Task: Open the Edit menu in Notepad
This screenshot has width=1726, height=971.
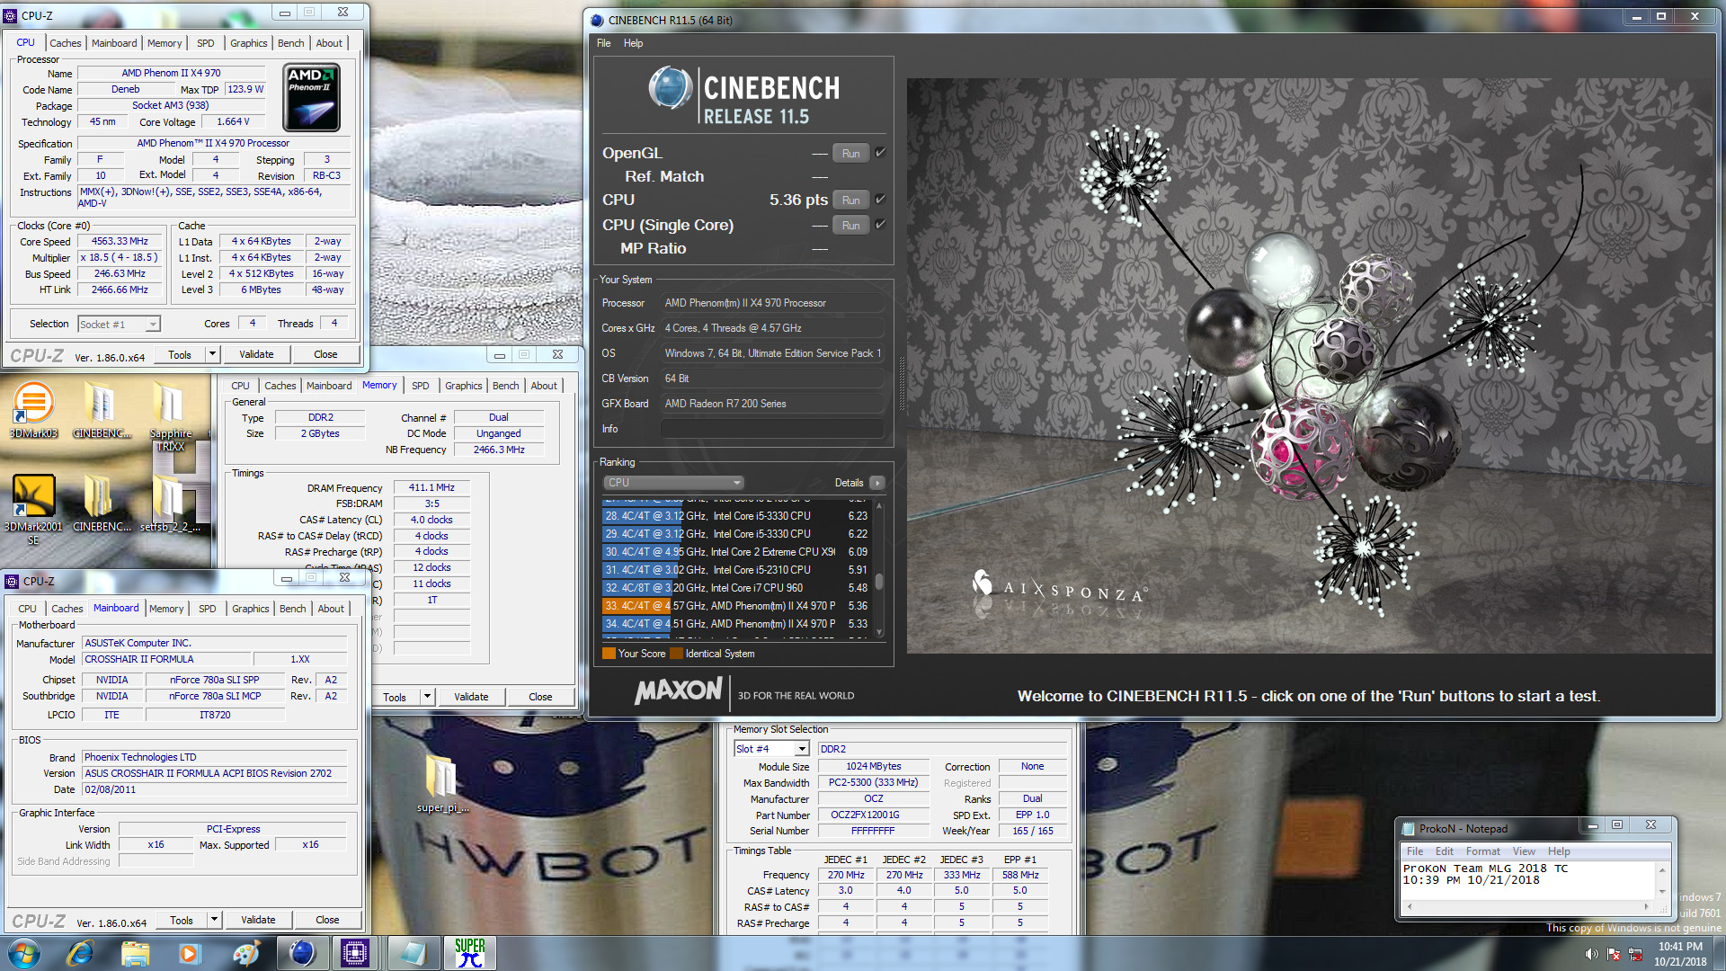Action: (1444, 851)
